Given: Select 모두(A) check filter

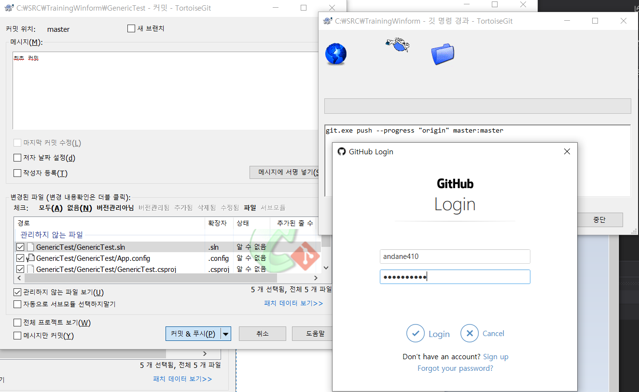Looking at the screenshot, I should (51, 208).
